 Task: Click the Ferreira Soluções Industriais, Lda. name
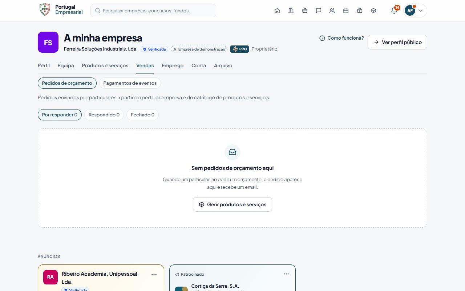click(x=101, y=49)
